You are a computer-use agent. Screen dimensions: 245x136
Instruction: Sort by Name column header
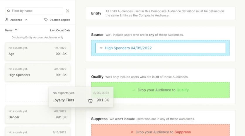click(8, 30)
